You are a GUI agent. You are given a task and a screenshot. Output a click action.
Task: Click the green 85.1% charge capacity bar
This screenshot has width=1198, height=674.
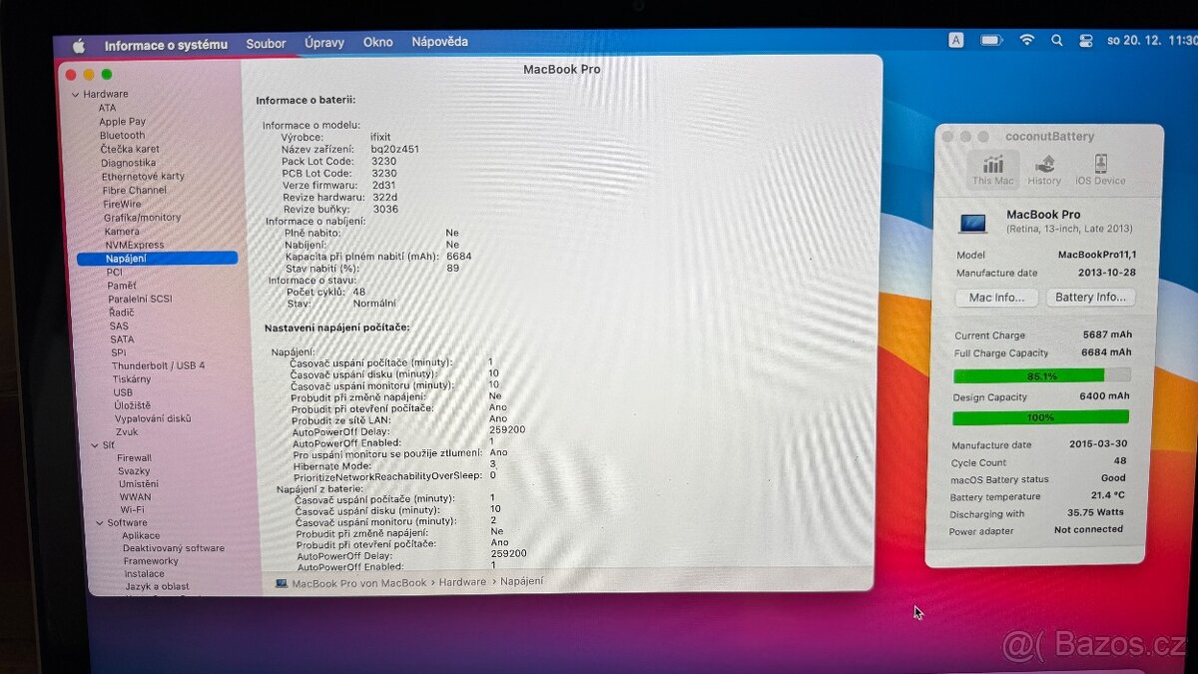click(1040, 375)
